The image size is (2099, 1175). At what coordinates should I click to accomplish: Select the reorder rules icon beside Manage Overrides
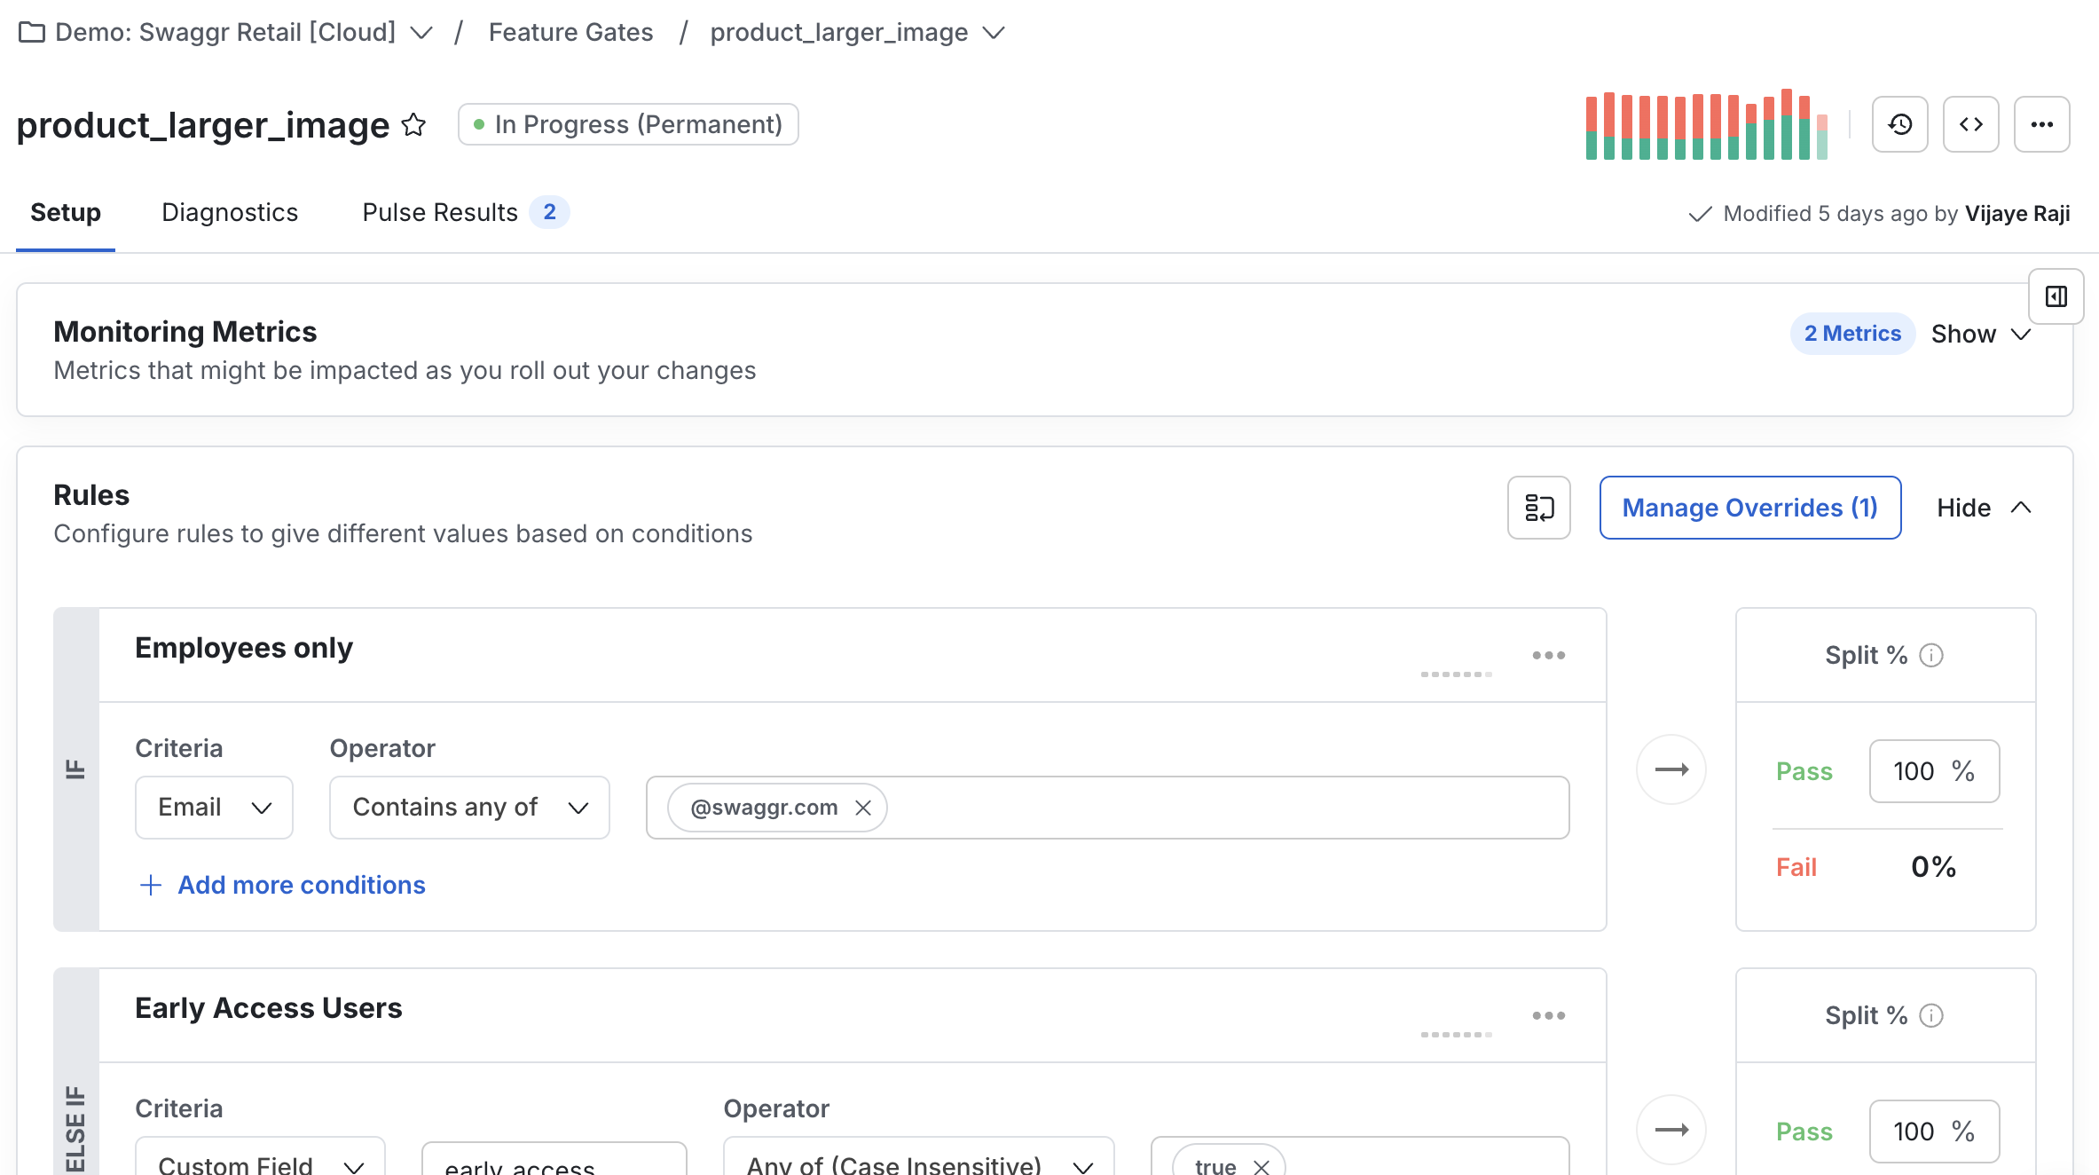tap(1538, 507)
